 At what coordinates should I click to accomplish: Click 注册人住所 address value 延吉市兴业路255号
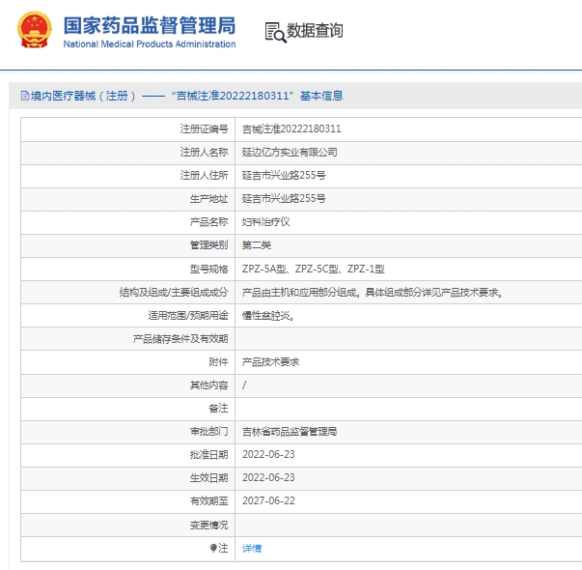coord(284,175)
